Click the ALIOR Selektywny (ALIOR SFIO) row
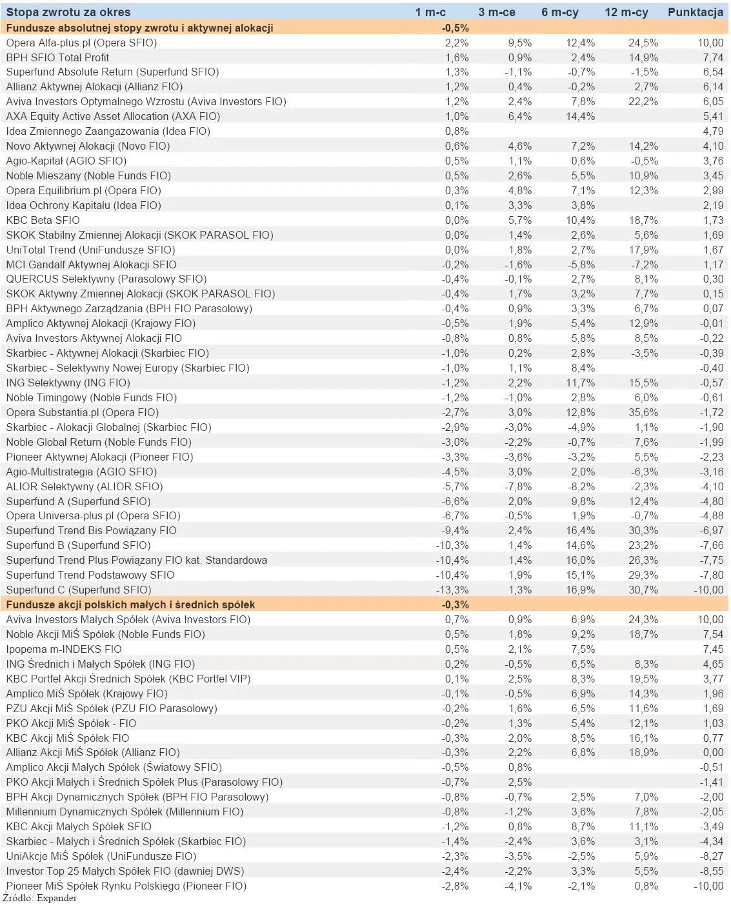This screenshot has width=731, height=907. (365, 486)
